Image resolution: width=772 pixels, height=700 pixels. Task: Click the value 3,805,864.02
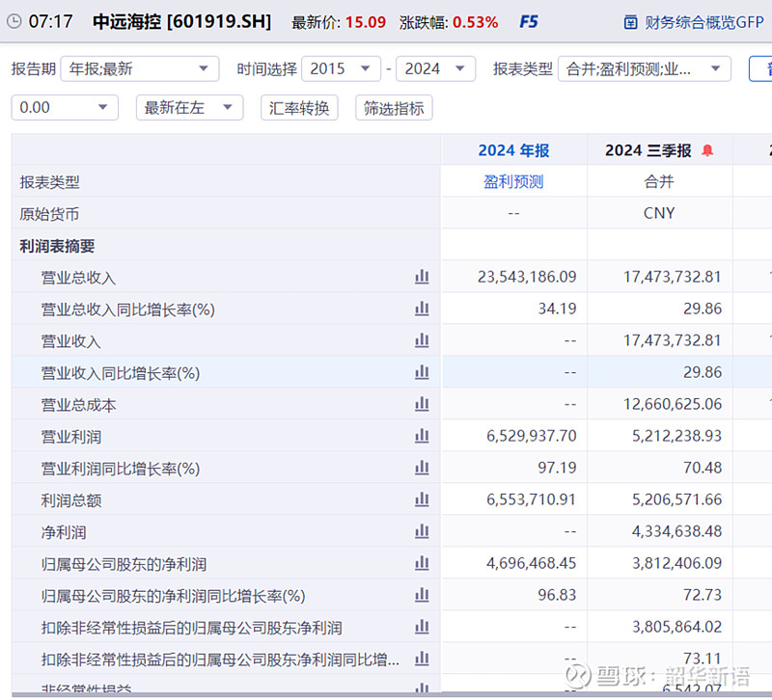point(676,627)
